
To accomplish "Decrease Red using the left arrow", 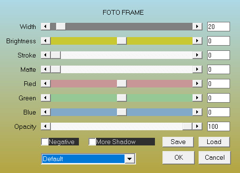I will 46,84.
